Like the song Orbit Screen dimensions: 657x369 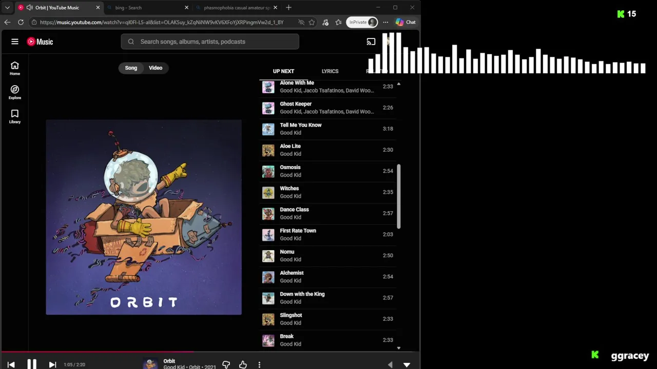click(x=243, y=364)
